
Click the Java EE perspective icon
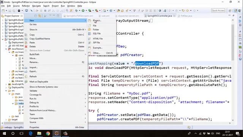[x=236, y=11]
